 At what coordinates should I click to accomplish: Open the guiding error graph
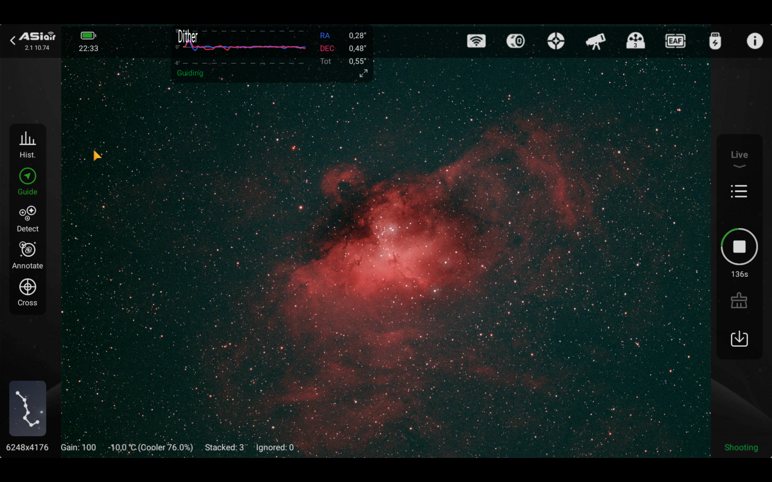pos(241,47)
